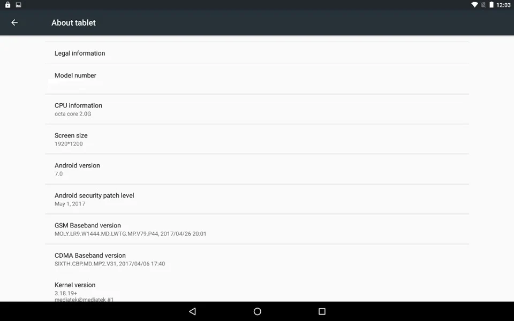The image size is (514, 321).
Task: Tap the CPU information item
Action: pyautogui.click(x=257, y=109)
